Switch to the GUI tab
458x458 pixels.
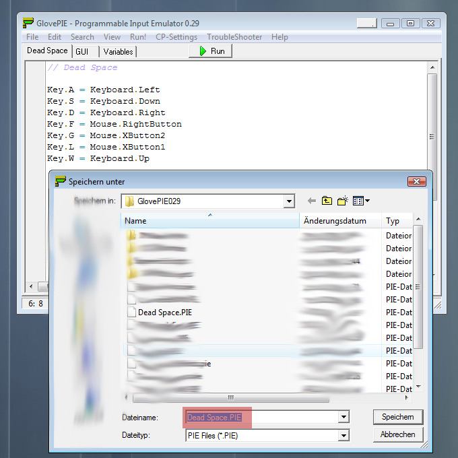[x=85, y=52]
